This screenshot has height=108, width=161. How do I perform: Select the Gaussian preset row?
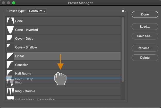pos(64,65)
